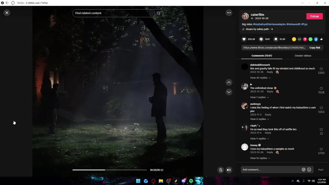329x185 pixels.
Task: Open the emoji picker in comment box
Action: (x=309, y=170)
